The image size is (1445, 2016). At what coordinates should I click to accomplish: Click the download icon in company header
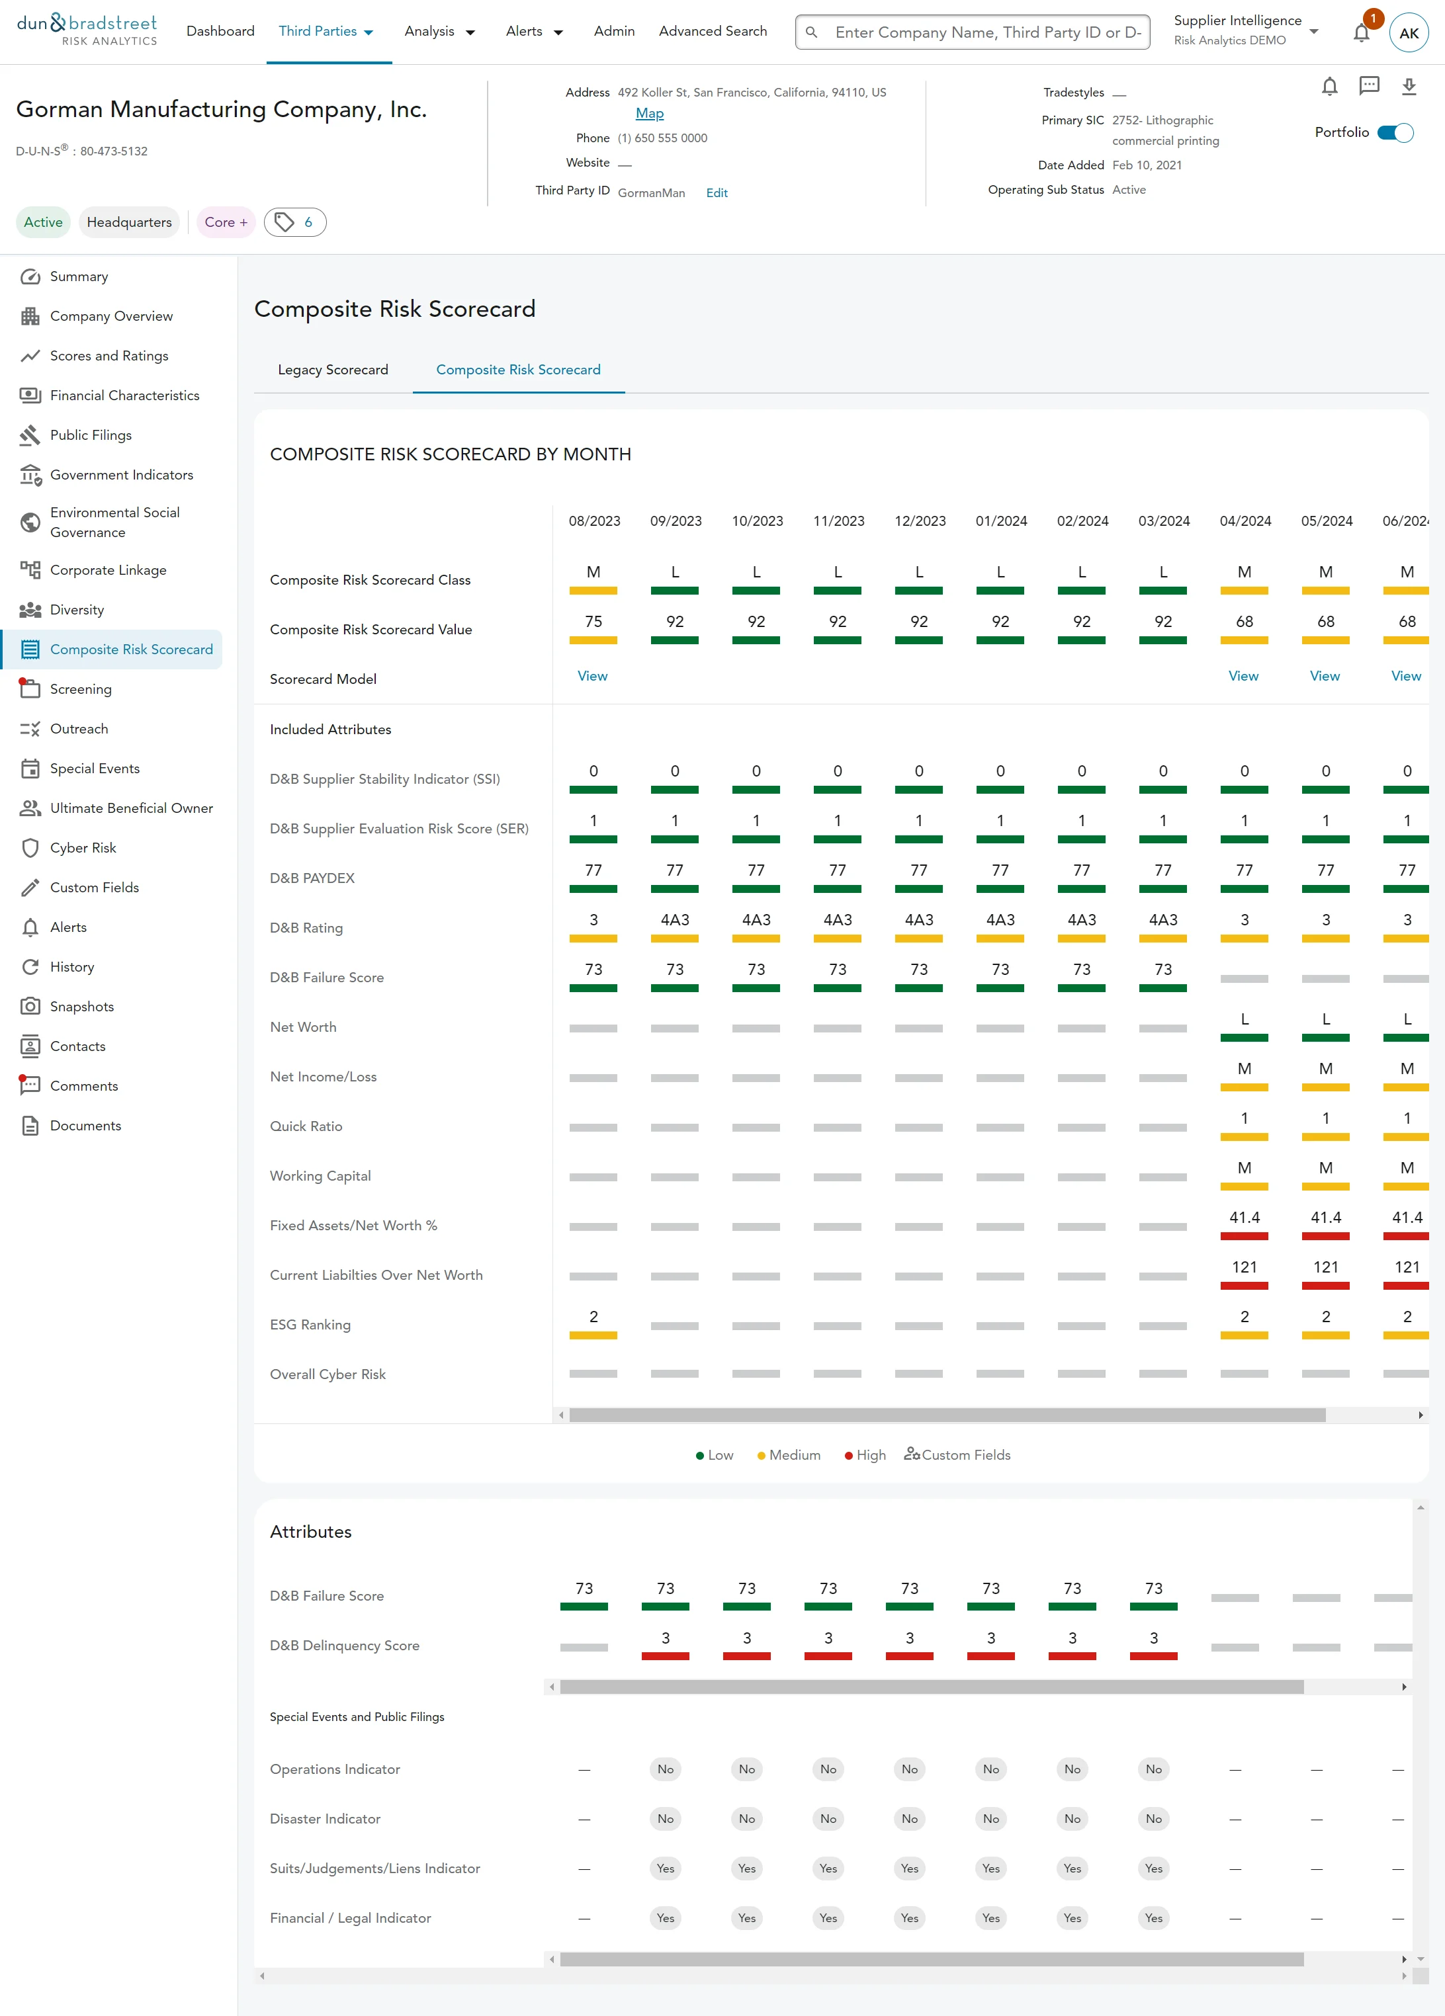pos(1409,86)
